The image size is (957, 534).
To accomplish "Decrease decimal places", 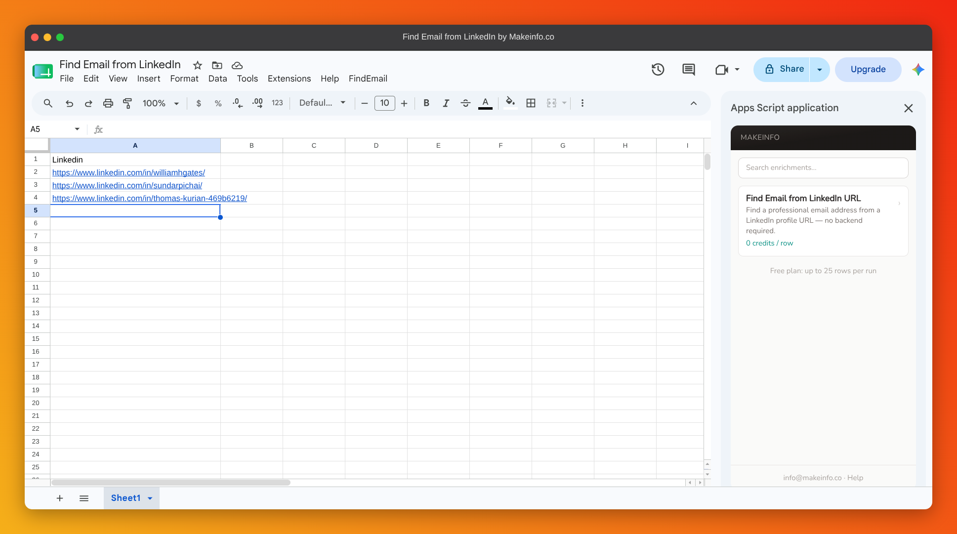I will tap(238, 103).
